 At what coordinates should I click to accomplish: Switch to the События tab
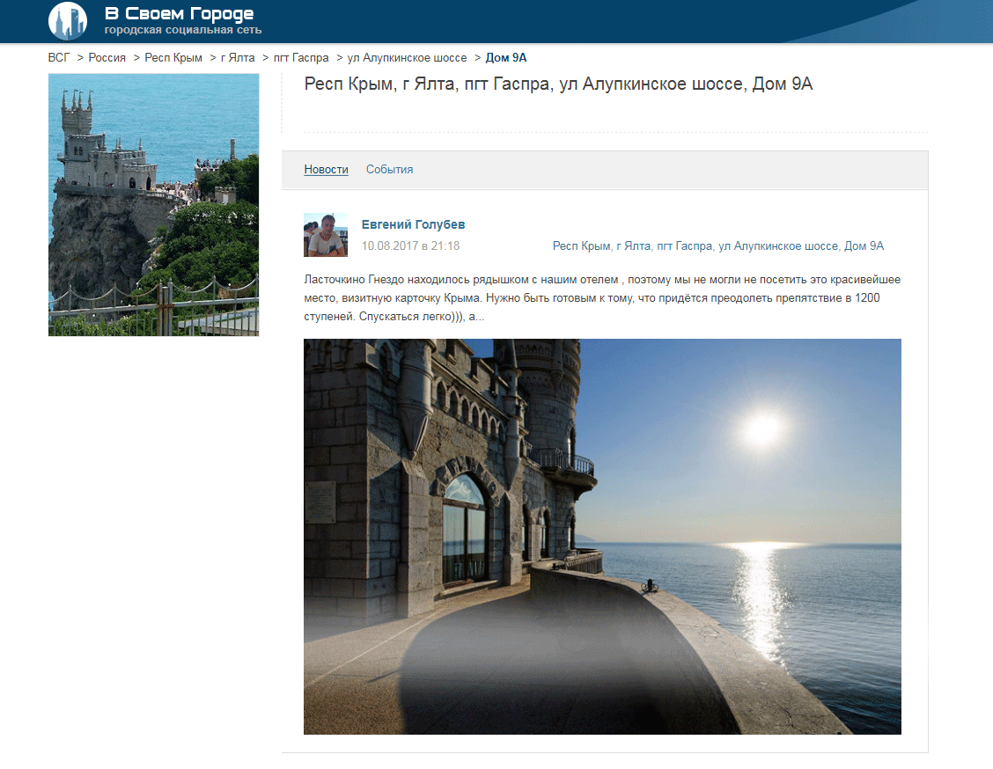[x=389, y=169]
